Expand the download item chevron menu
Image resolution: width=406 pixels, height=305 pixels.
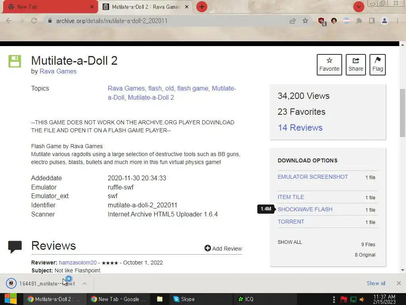(x=84, y=284)
